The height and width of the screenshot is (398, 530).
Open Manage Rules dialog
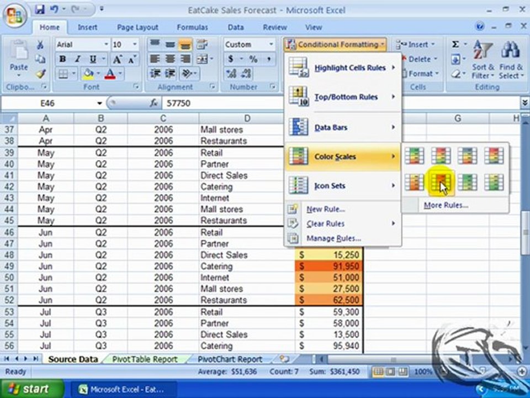(333, 238)
